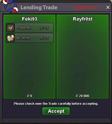Click the Feki93 player name

(x=29, y=19)
